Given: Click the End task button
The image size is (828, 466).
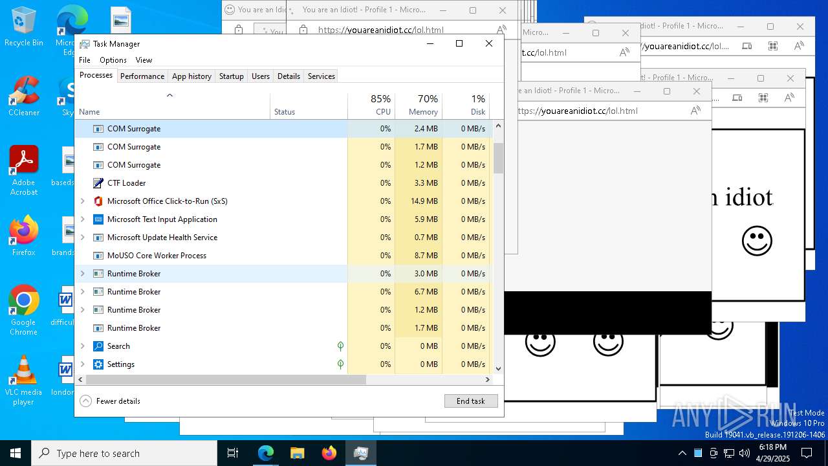Looking at the screenshot, I should point(471,401).
